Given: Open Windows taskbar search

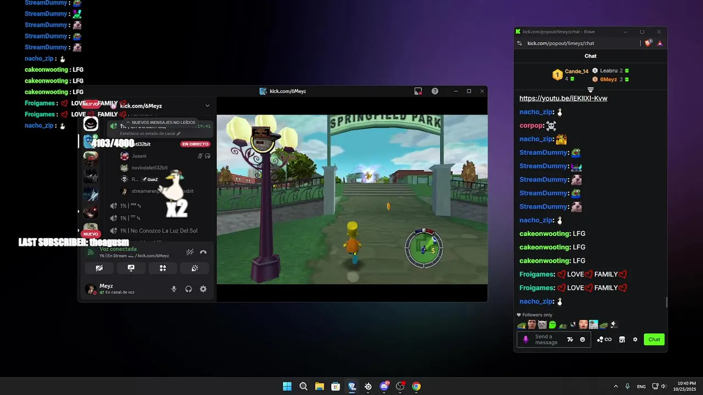Looking at the screenshot, I should 303,386.
